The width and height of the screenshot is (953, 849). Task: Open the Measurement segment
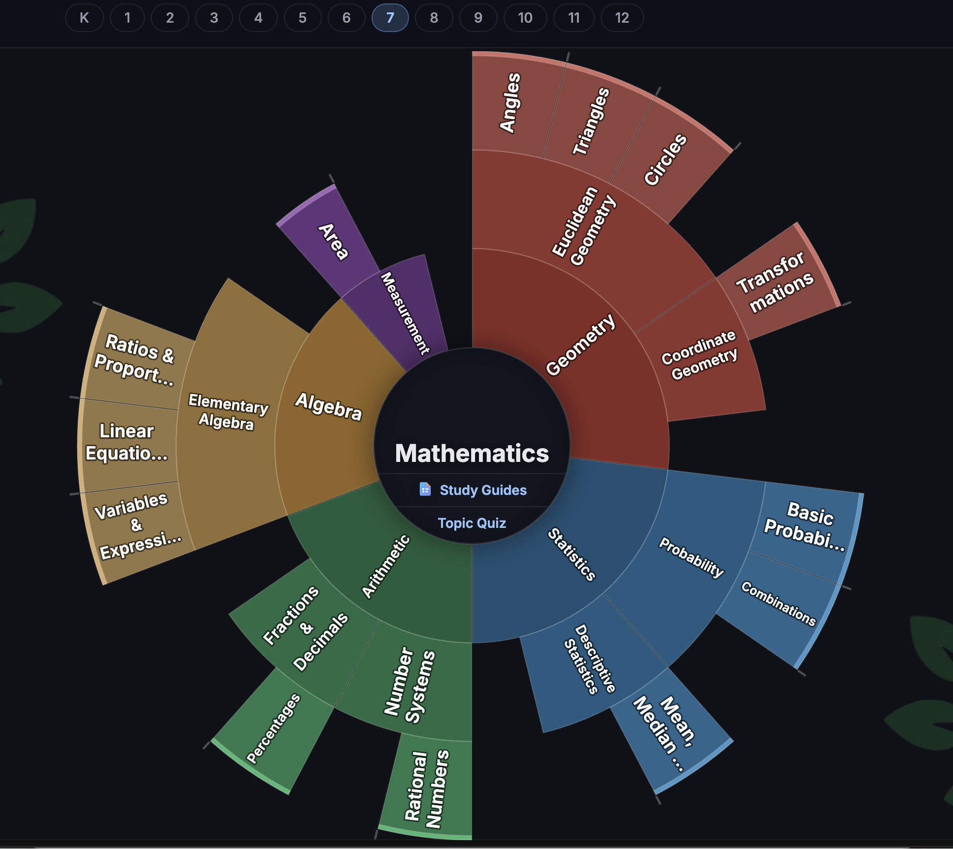(x=405, y=313)
